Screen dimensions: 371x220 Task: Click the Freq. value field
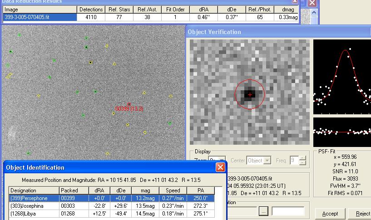(295, 161)
